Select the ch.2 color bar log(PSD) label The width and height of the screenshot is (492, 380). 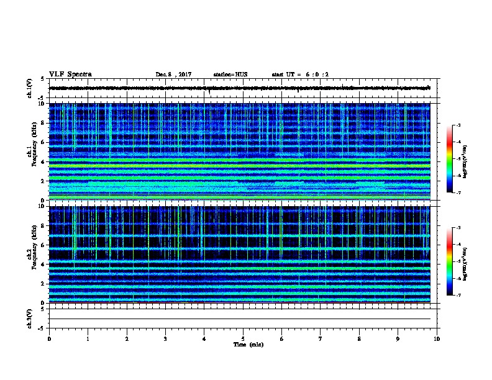[465, 264]
